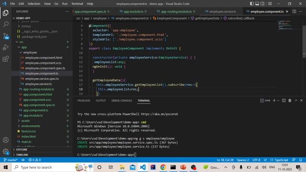Screen dimensions: 306x172
Task: Open the Search view in activity bar
Action: pos(6,24)
